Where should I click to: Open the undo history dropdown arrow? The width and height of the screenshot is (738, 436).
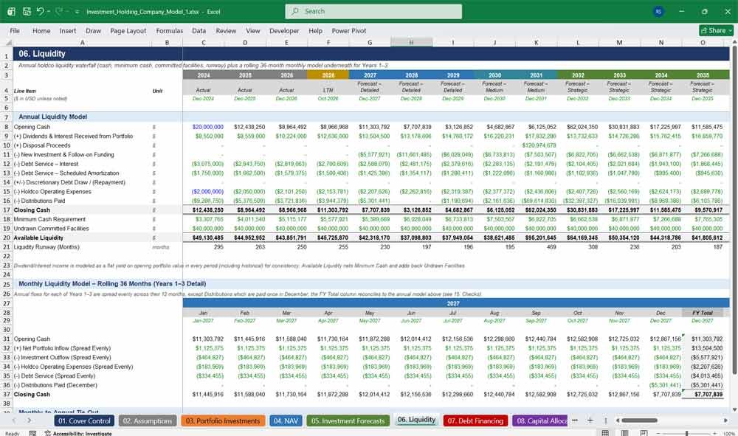click(x=49, y=12)
